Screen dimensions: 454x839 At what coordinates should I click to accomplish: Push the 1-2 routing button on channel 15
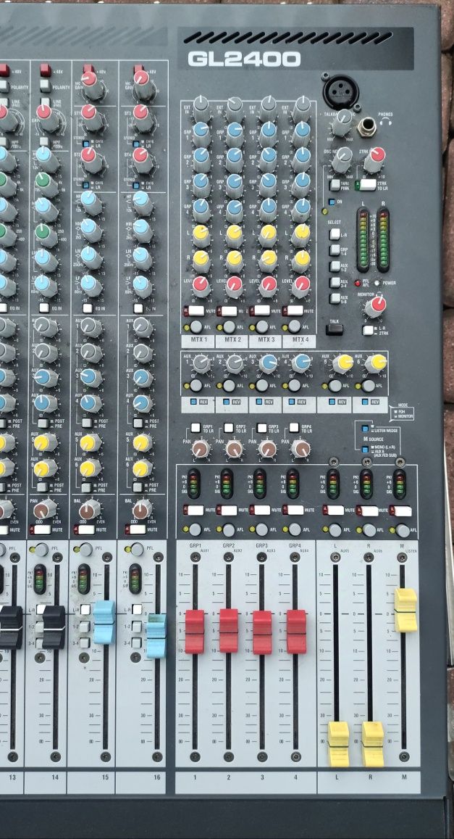pyautogui.click(x=85, y=627)
